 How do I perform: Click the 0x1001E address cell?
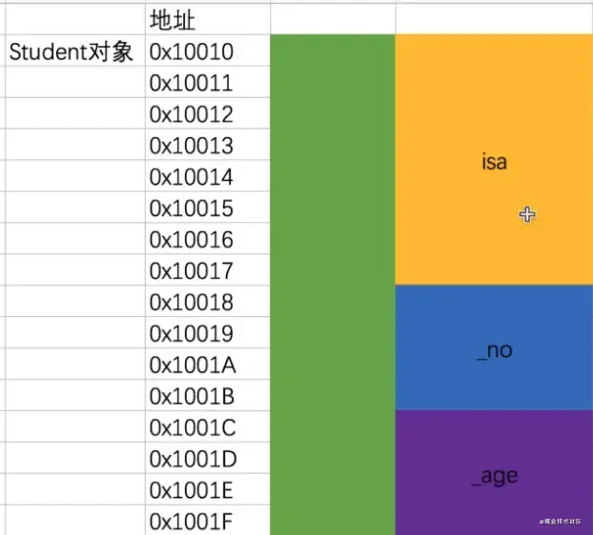pos(207,490)
